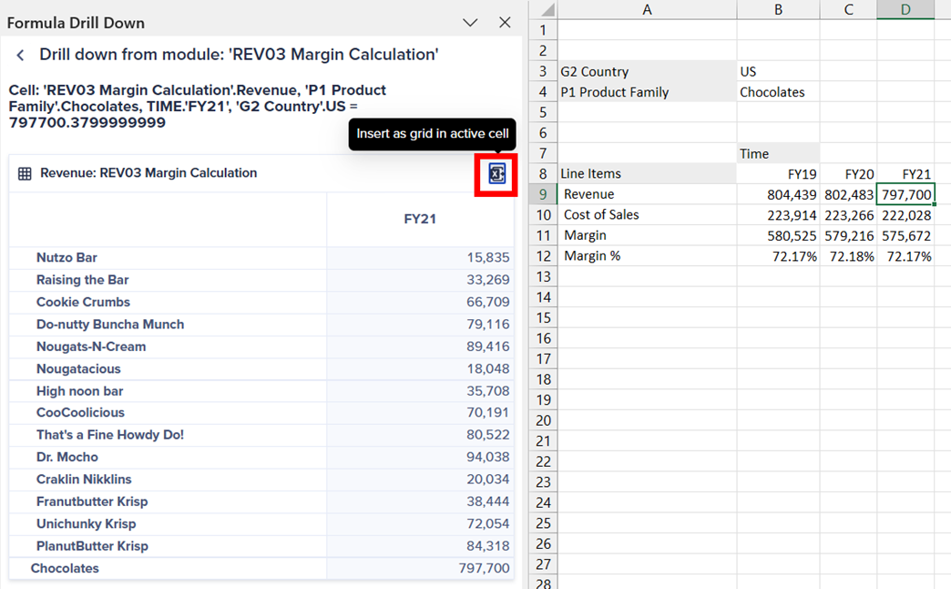Click the grid icon next to Revenue header

click(25, 173)
